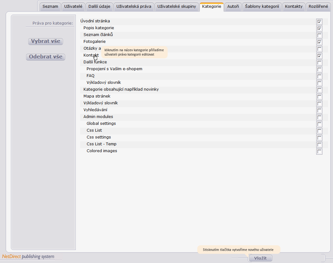Viewport: 333px width, 263px height.
Task: Open the Kontakty tab
Action: (294, 7)
